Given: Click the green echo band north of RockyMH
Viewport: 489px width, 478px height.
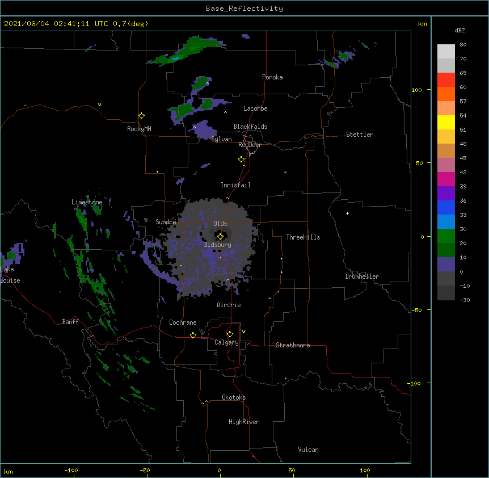Looking at the screenshot, I should (x=186, y=50).
